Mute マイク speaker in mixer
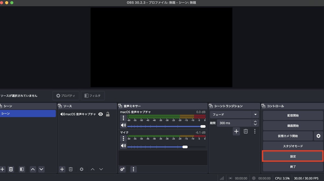This screenshot has width=324, height=181. point(123,146)
